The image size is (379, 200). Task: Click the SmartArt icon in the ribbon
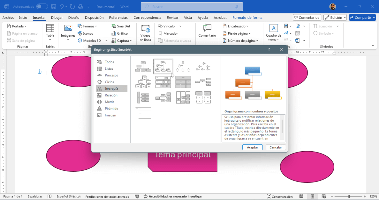[x=114, y=26]
